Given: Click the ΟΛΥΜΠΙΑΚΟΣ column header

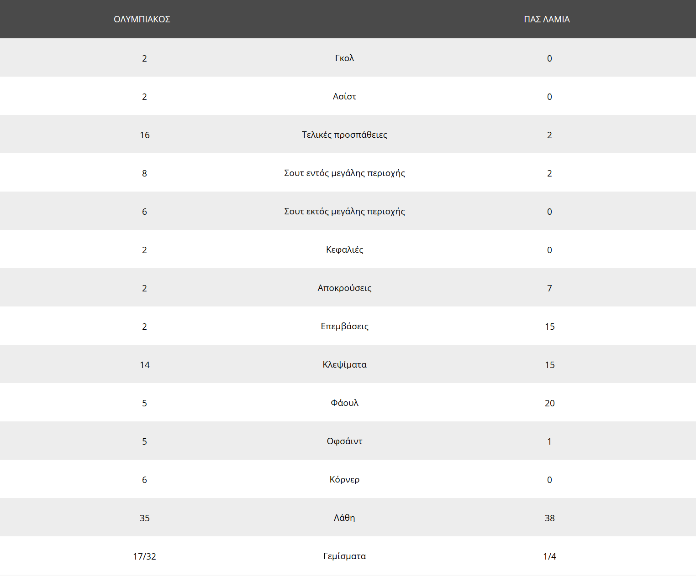Looking at the screenshot, I should pos(142,19).
